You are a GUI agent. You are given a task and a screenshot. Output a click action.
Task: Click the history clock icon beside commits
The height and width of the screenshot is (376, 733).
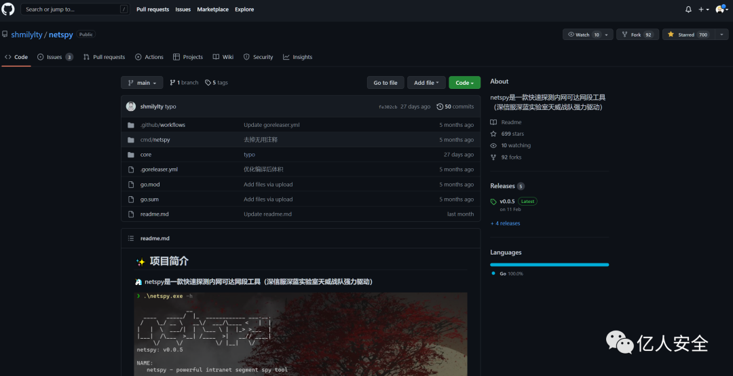point(440,107)
